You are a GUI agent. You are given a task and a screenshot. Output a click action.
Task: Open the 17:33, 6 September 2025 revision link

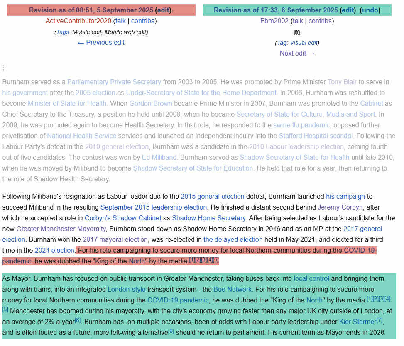pyautogui.click(x=276, y=10)
